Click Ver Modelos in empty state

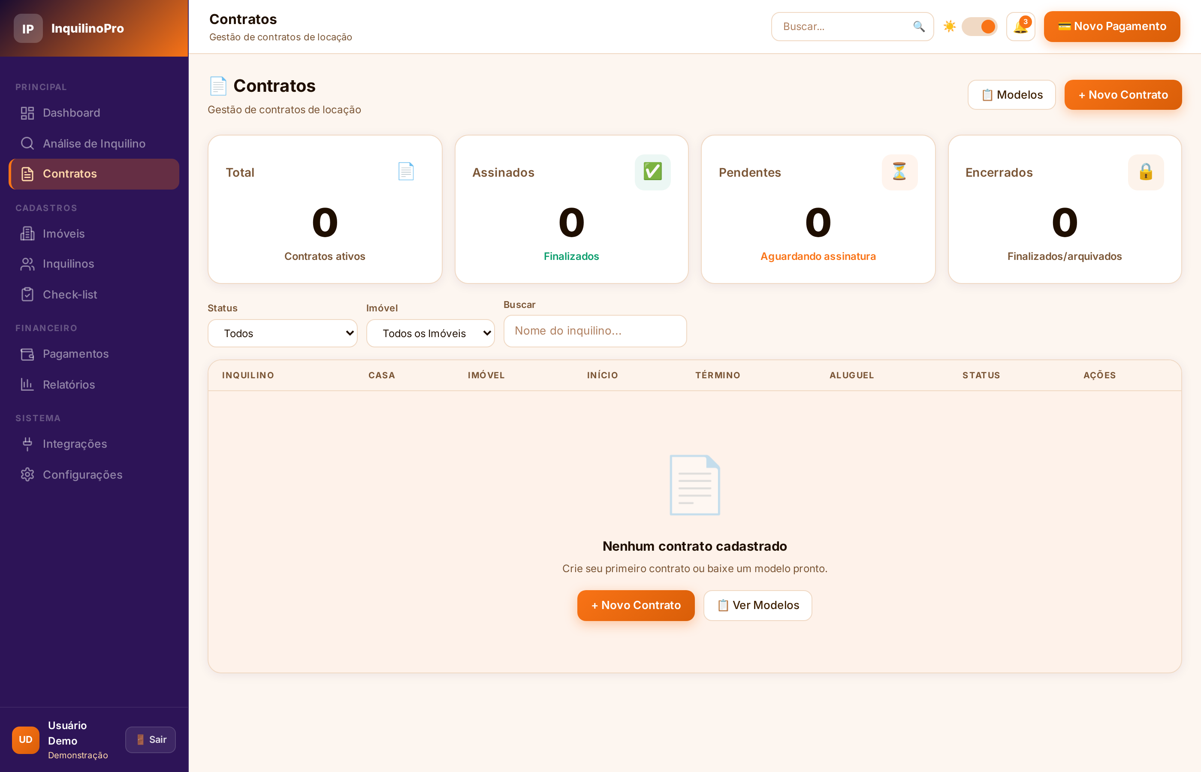[x=757, y=605]
